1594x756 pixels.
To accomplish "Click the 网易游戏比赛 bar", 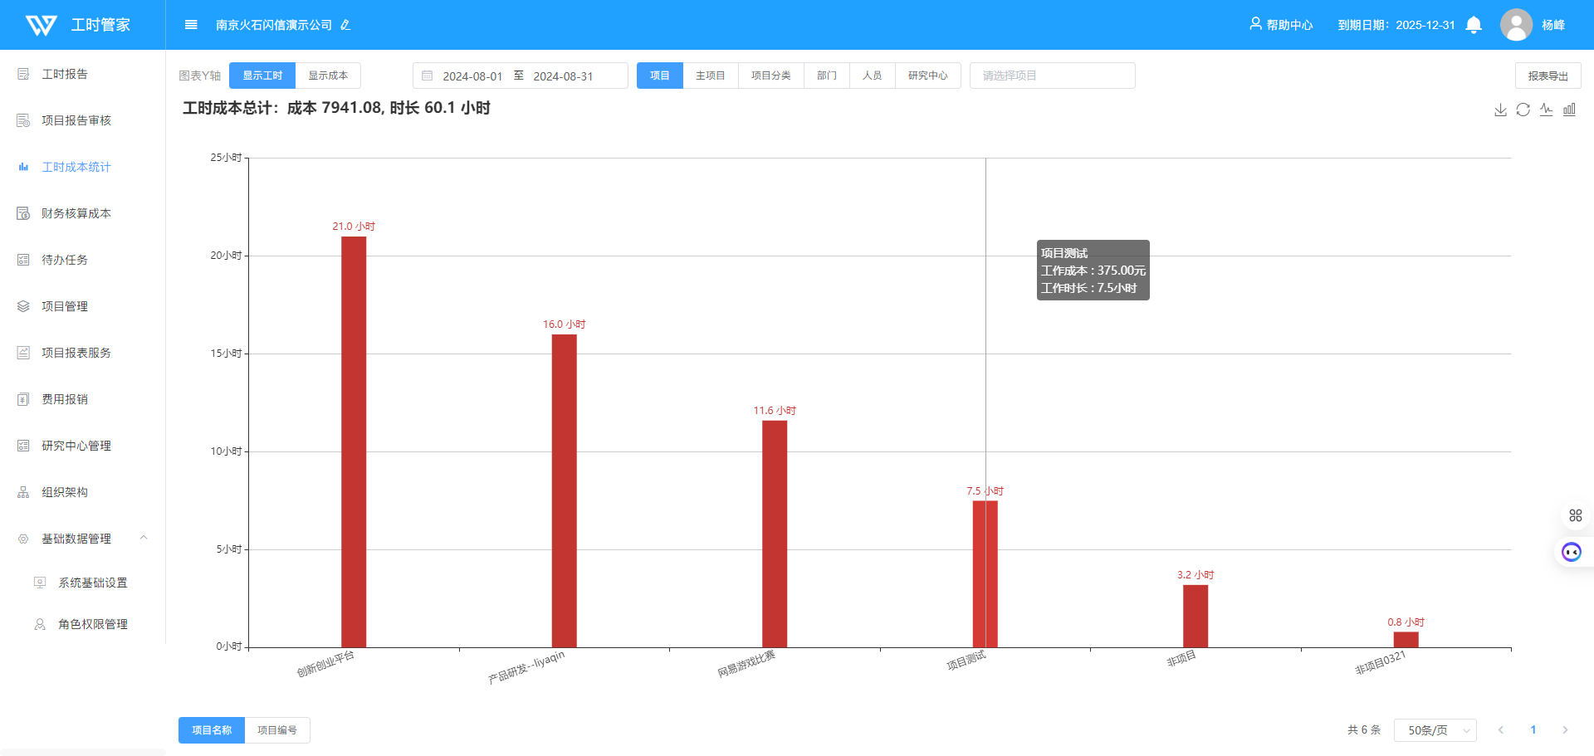I will click(x=775, y=534).
